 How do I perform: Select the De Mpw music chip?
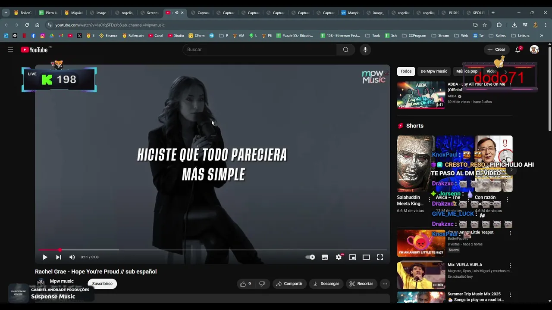point(434,71)
